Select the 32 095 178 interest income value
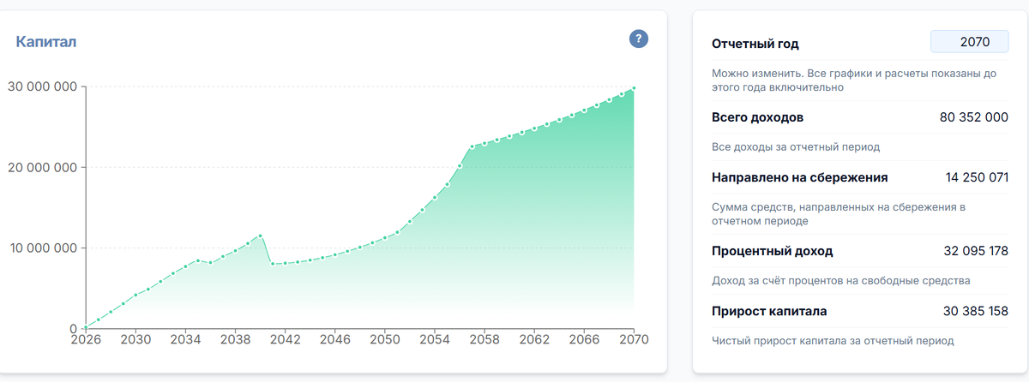 975,251
